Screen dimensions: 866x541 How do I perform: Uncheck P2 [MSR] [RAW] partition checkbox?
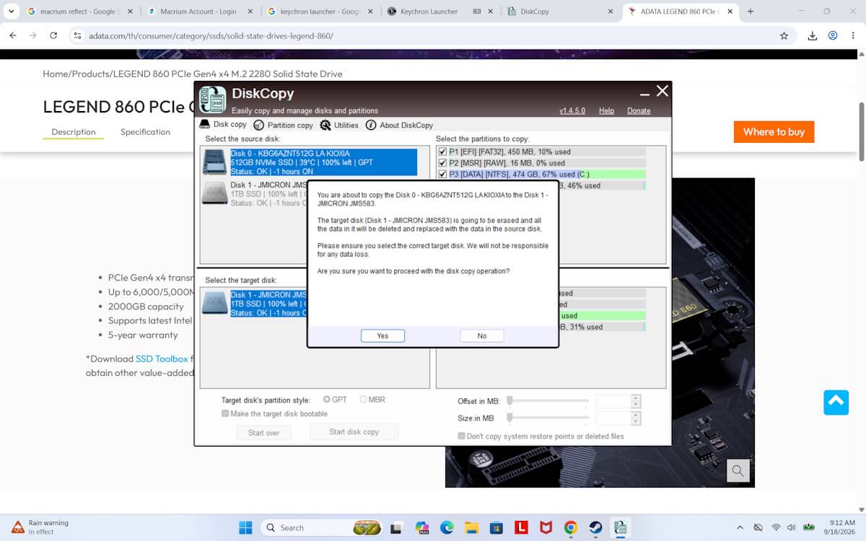(442, 163)
